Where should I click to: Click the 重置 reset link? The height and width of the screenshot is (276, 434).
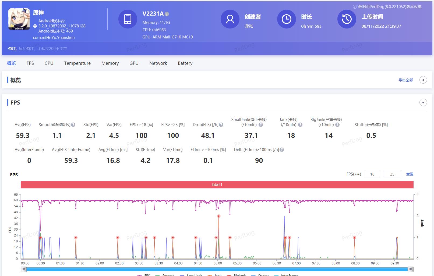point(410,174)
